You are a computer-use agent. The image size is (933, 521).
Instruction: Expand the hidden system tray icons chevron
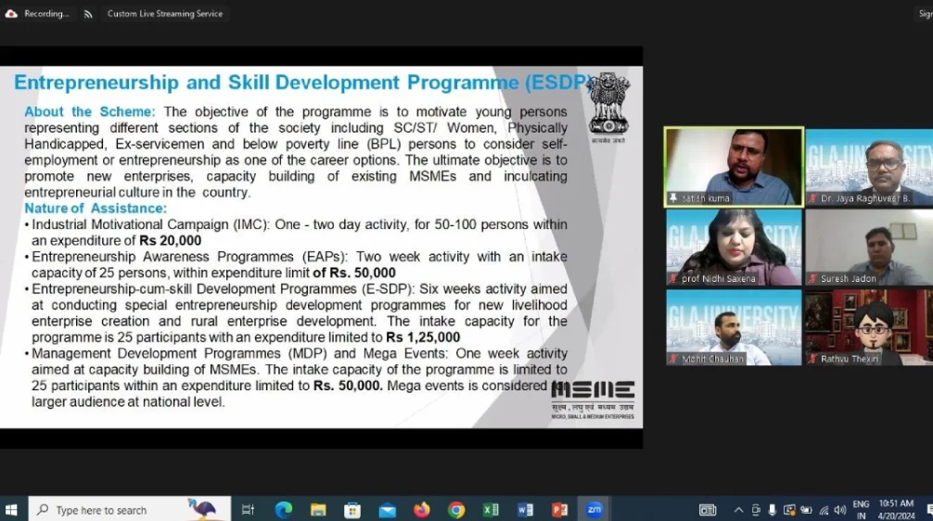click(x=738, y=510)
